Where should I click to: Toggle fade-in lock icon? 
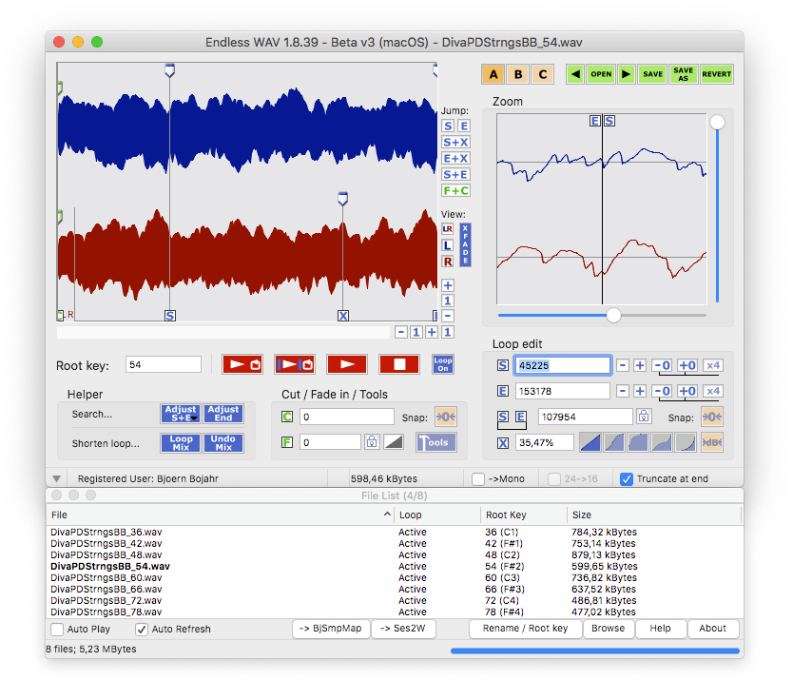coord(372,442)
